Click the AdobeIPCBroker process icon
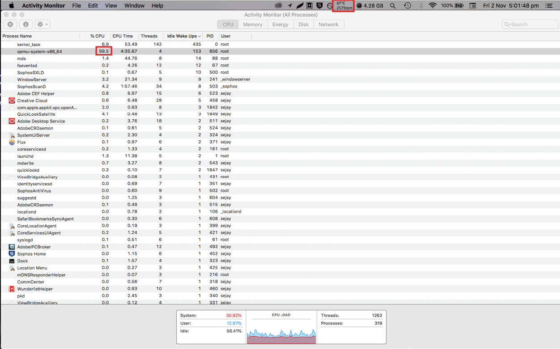Viewport: 560px width, 349px height. click(12, 247)
